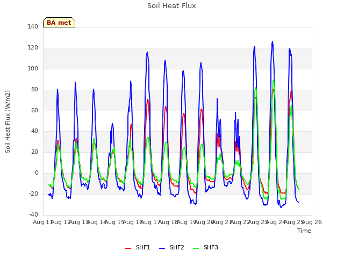Viewport: 344px width, 258px height.
Task: Click the SHF2 peak on Aug 17
Action: point(147,52)
